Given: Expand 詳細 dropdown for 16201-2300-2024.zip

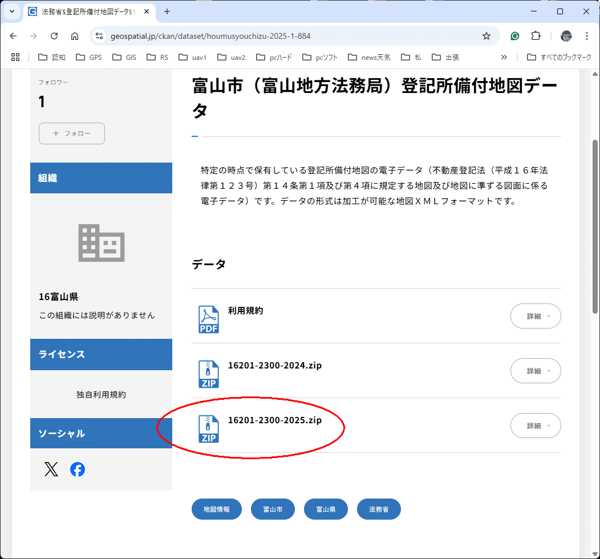Looking at the screenshot, I should (536, 371).
